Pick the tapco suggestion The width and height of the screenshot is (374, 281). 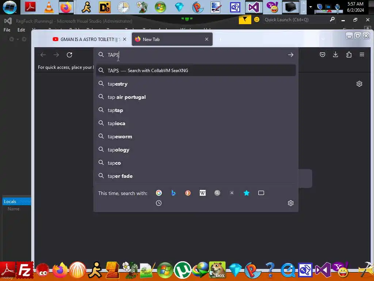pyautogui.click(x=196, y=163)
